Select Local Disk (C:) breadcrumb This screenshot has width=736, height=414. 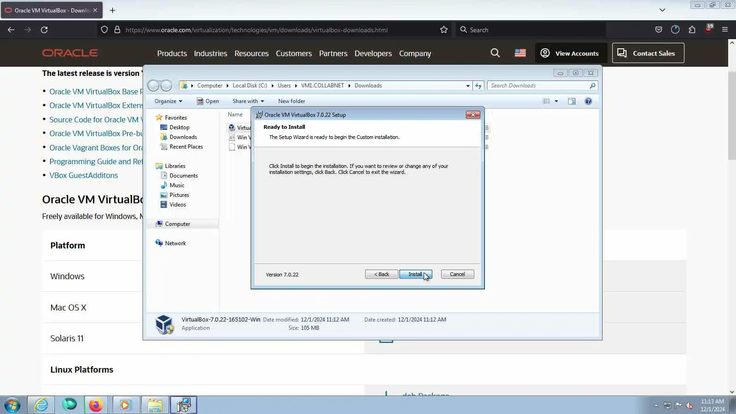coord(250,86)
